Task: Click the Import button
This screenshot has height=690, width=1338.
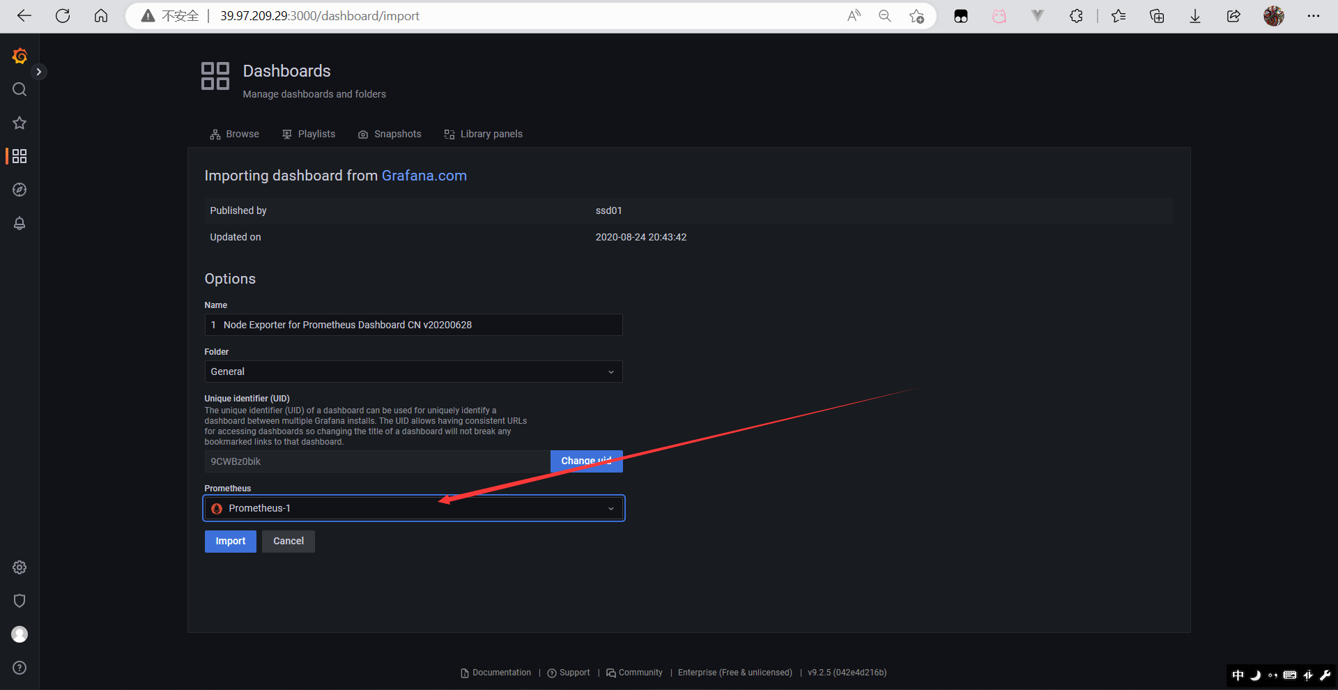Action: tap(231, 542)
